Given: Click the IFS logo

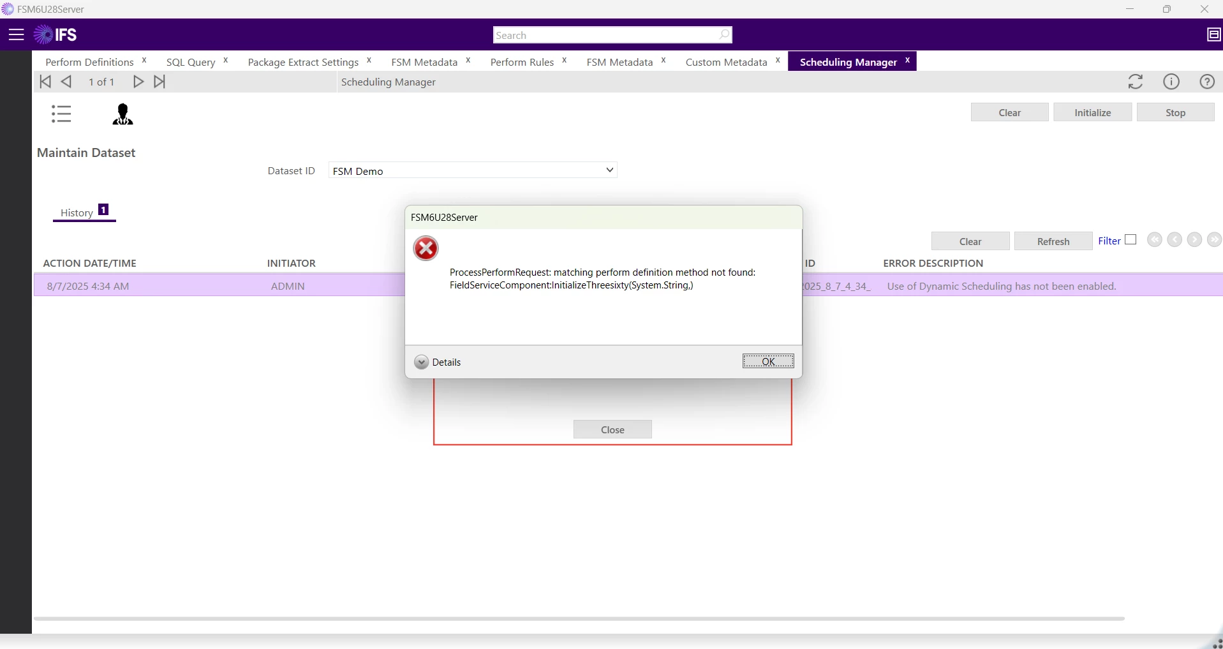Looking at the screenshot, I should 56,34.
